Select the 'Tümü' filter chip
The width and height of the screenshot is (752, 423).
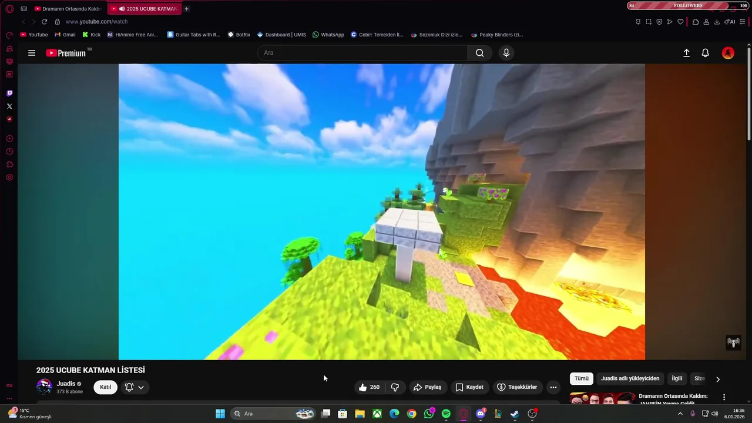click(x=581, y=378)
